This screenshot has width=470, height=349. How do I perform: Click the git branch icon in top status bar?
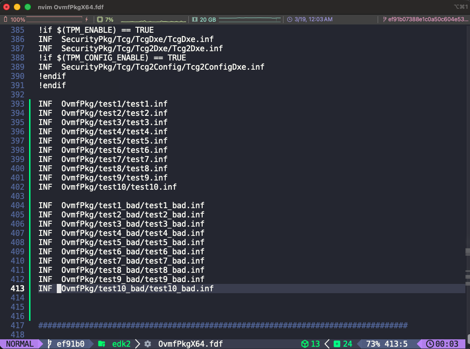point(384,20)
